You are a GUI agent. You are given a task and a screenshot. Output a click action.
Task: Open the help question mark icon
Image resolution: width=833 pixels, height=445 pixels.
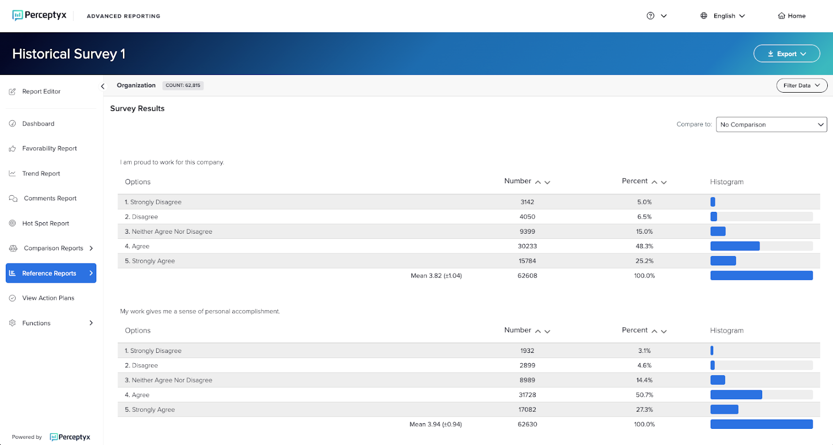(650, 16)
